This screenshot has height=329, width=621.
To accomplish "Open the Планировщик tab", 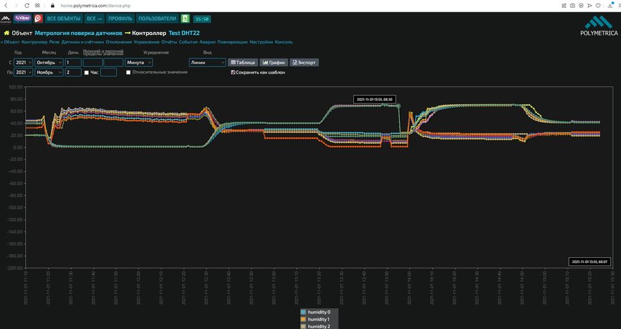I will coord(232,42).
